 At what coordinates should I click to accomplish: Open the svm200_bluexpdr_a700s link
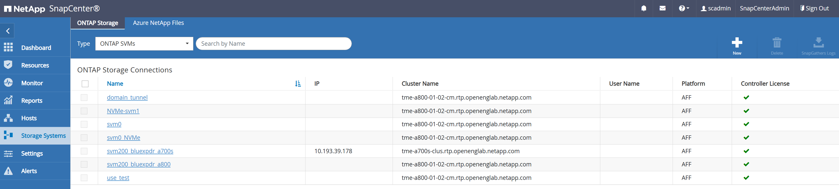(x=140, y=151)
